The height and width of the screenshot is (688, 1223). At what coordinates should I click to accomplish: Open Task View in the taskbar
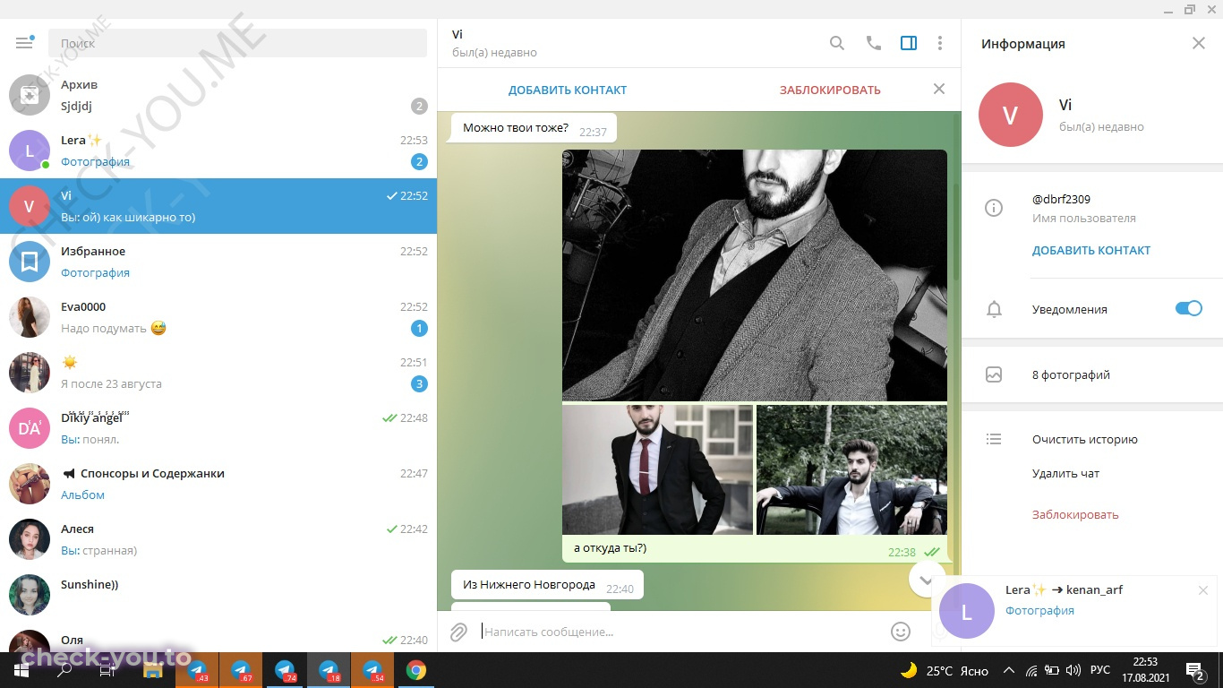[x=107, y=670]
